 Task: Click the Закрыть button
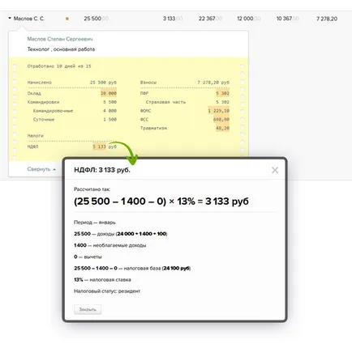pos(88,309)
